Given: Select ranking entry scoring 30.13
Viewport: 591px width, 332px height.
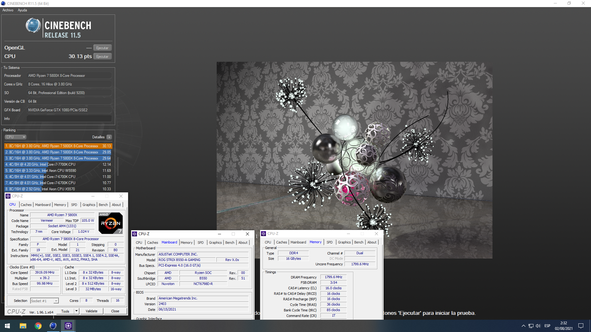Looking at the screenshot, I should click(x=58, y=146).
